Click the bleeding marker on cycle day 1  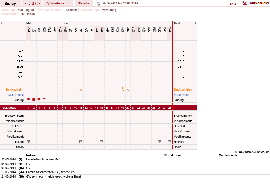(x=29, y=99)
